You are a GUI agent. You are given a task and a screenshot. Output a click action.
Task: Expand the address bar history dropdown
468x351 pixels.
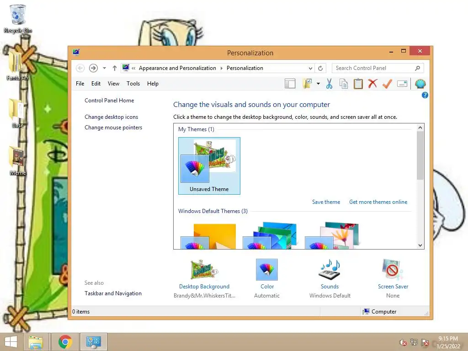310,69
